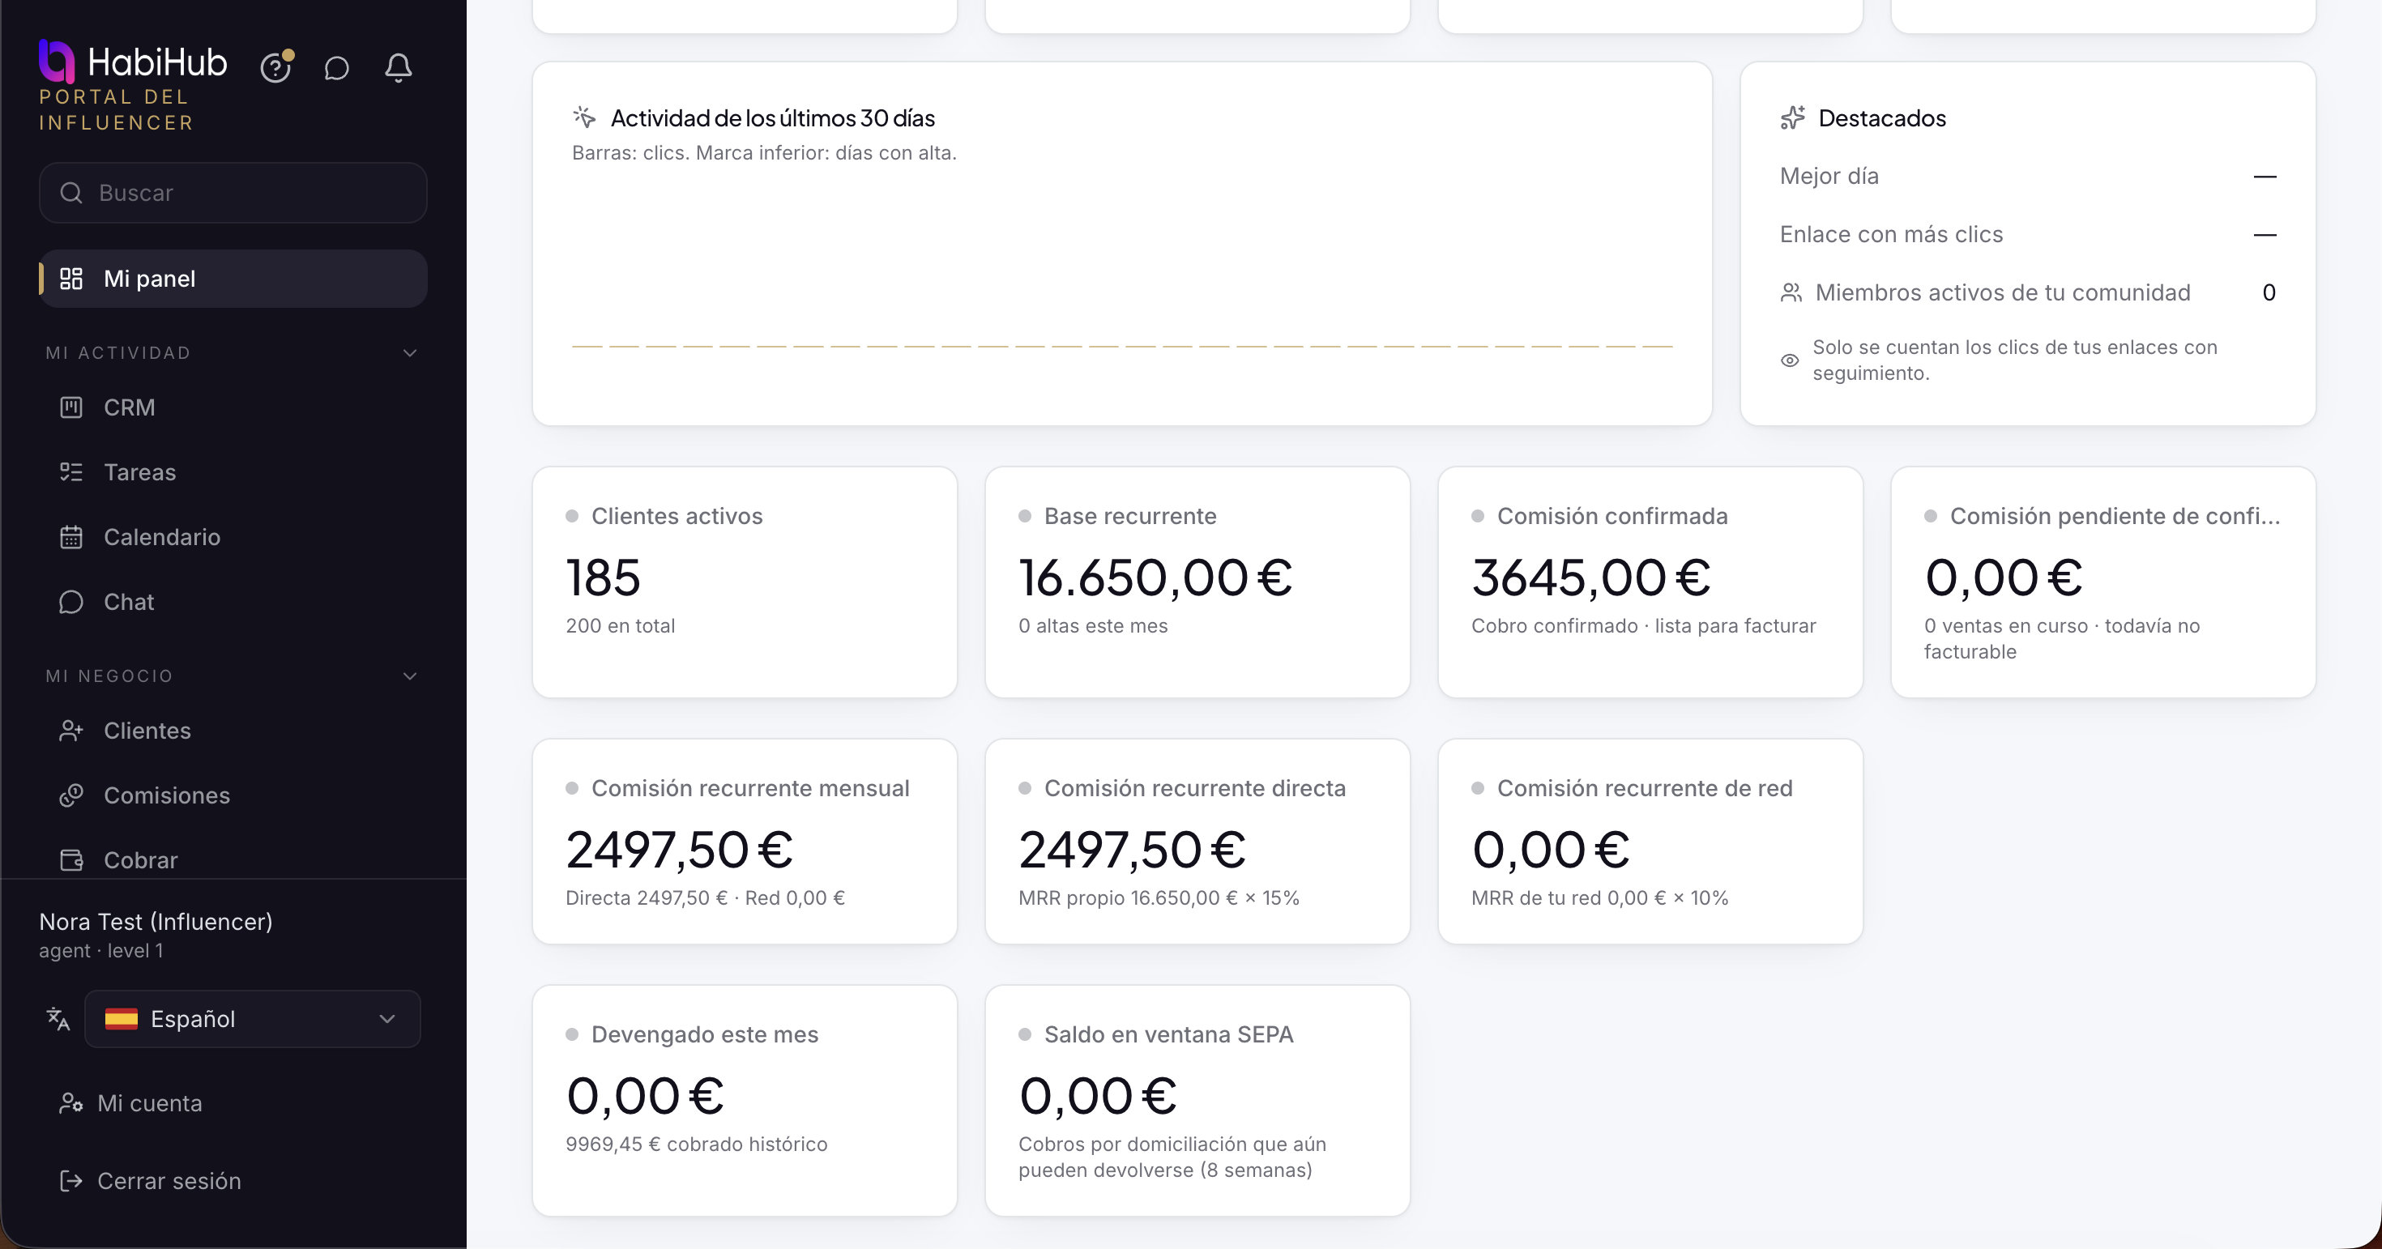Viewport: 2382px width, 1249px height.
Task: Open the CRM section
Action: 233,407
